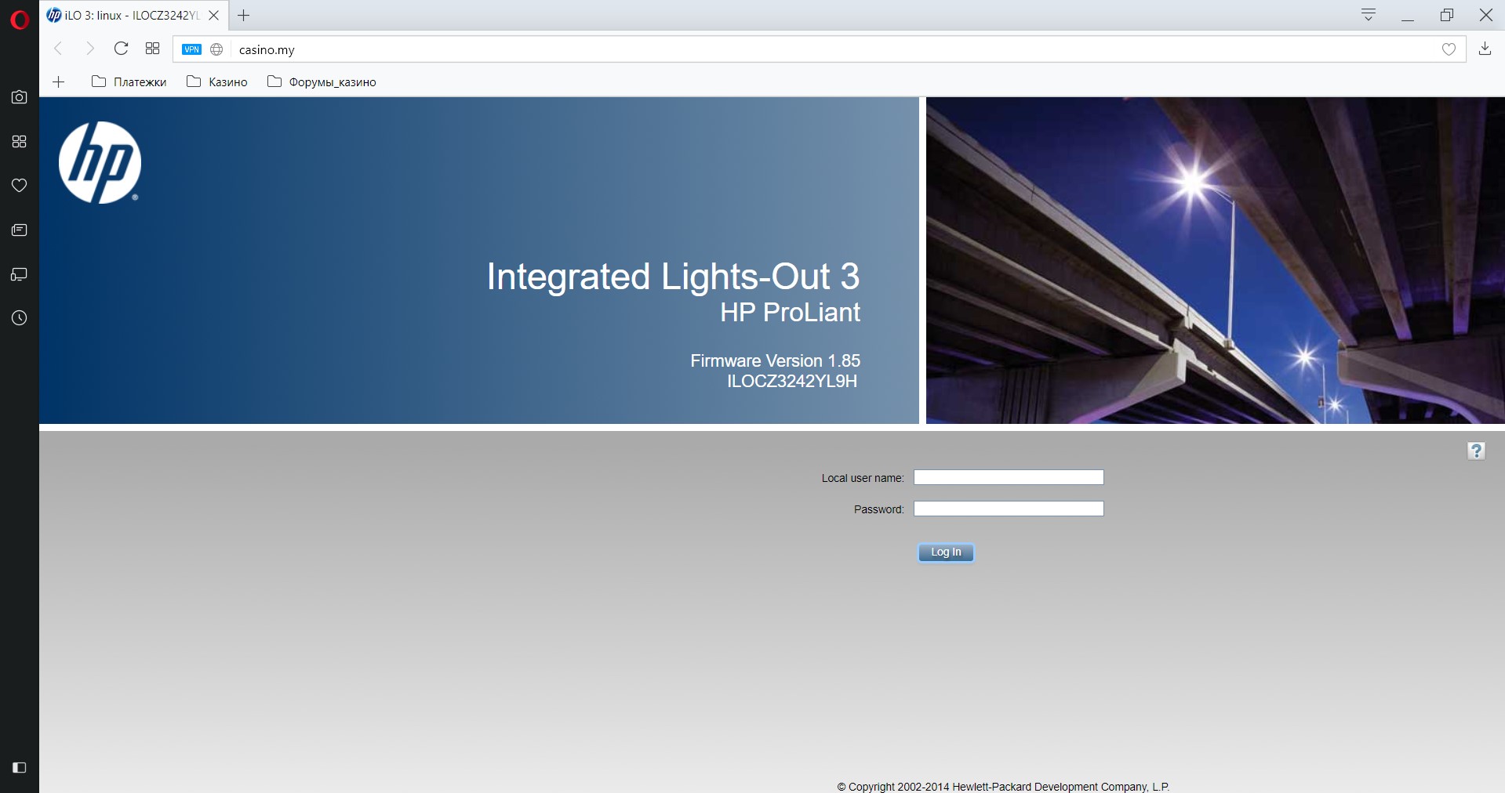1505x793 pixels.
Task: Click the Hewlett-Packard copyright notice
Action: tap(1003, 786)
